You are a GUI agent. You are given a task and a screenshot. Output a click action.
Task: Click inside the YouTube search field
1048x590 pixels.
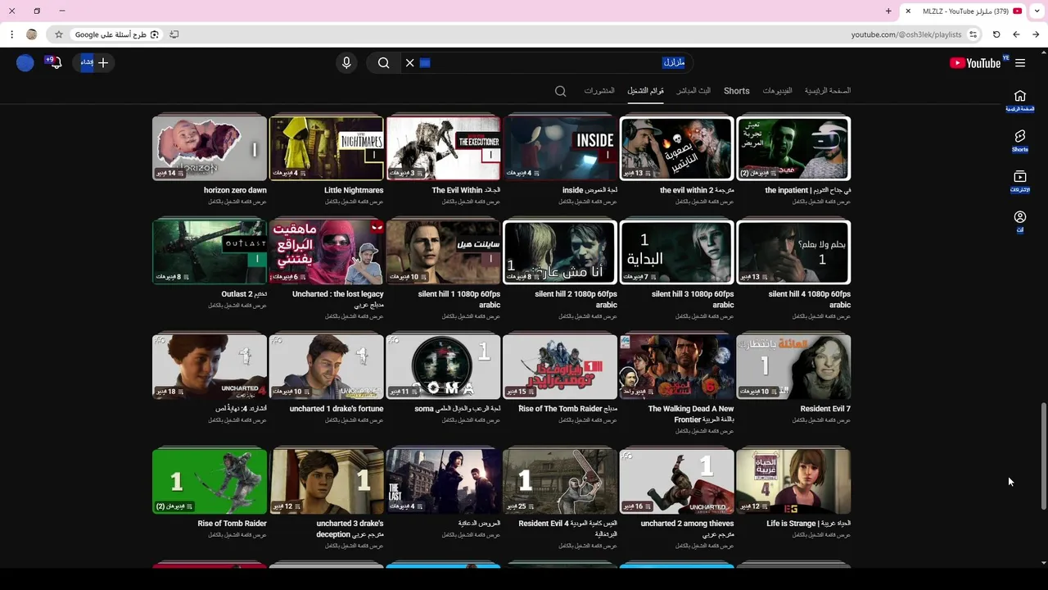click(549, 63)
